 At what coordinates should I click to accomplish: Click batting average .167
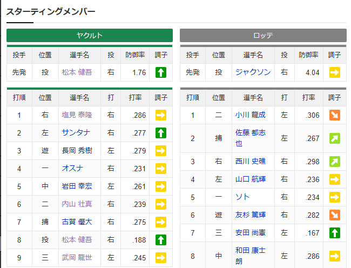[313, 233]
